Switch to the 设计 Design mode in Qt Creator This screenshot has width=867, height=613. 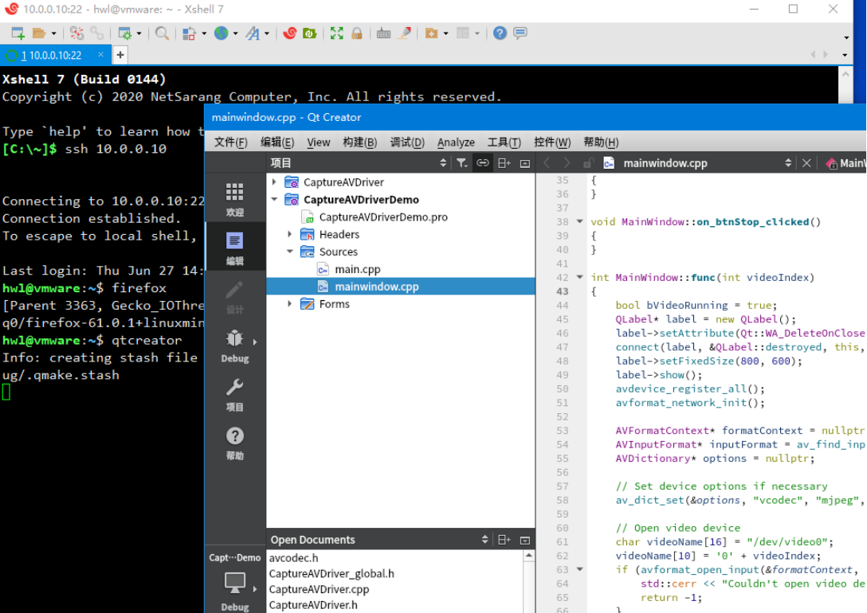coord(235,295)
